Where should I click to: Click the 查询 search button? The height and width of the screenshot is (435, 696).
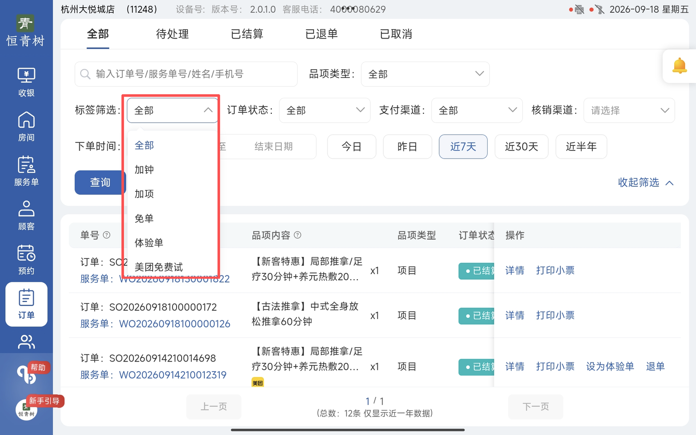click(100, 182)
